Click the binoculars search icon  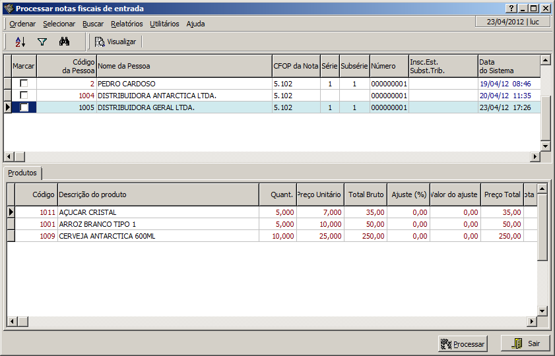(64, 42)
